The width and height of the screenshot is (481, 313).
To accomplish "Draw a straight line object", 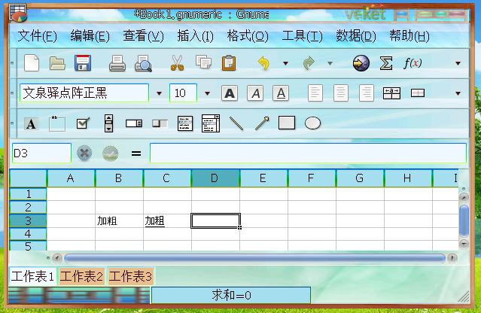I will click(236, 123).
